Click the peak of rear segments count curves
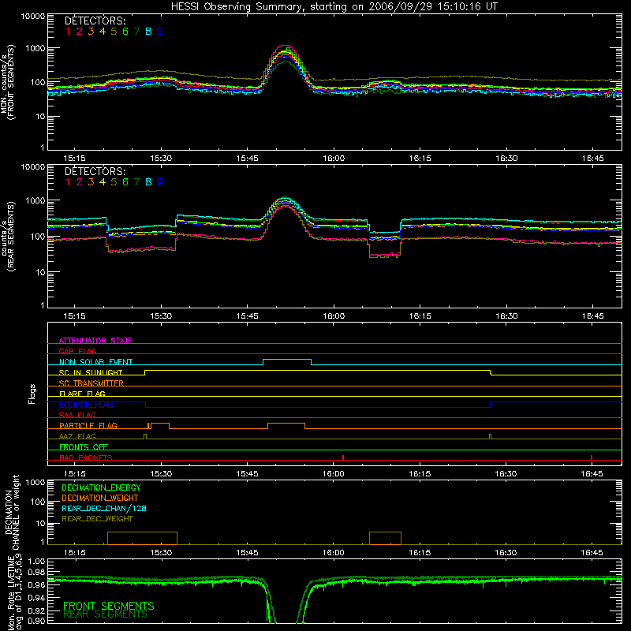This screenshot has width=631, height=631. click(286, 199)
